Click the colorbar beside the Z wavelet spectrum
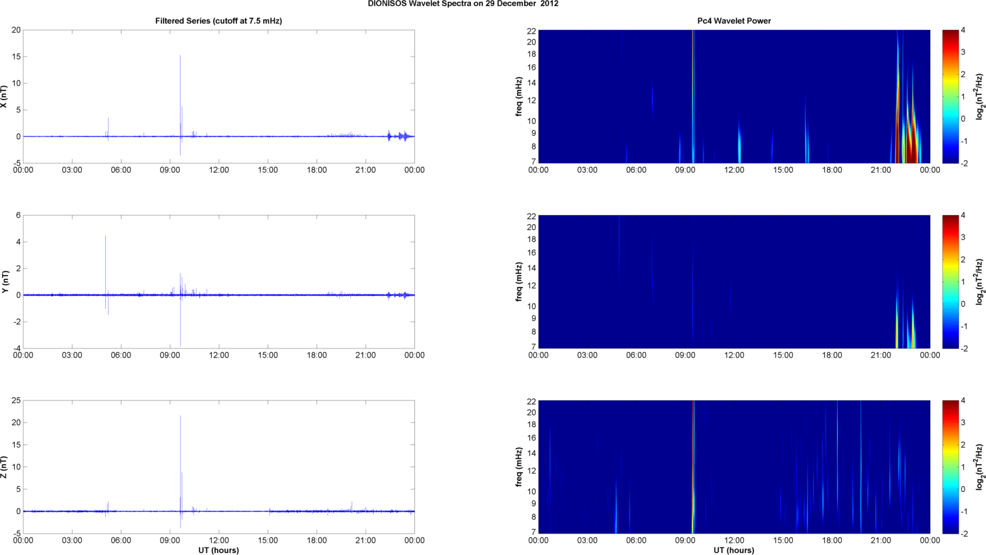The image size is (986, 555). pos(950,467)
